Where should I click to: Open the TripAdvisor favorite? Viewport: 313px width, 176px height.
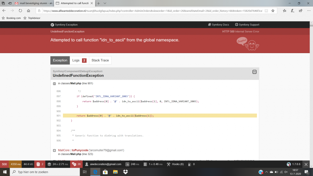click(32, 18)
